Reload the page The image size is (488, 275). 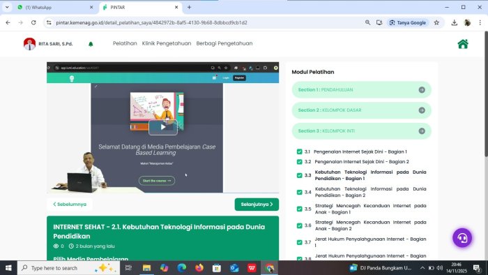33,22
